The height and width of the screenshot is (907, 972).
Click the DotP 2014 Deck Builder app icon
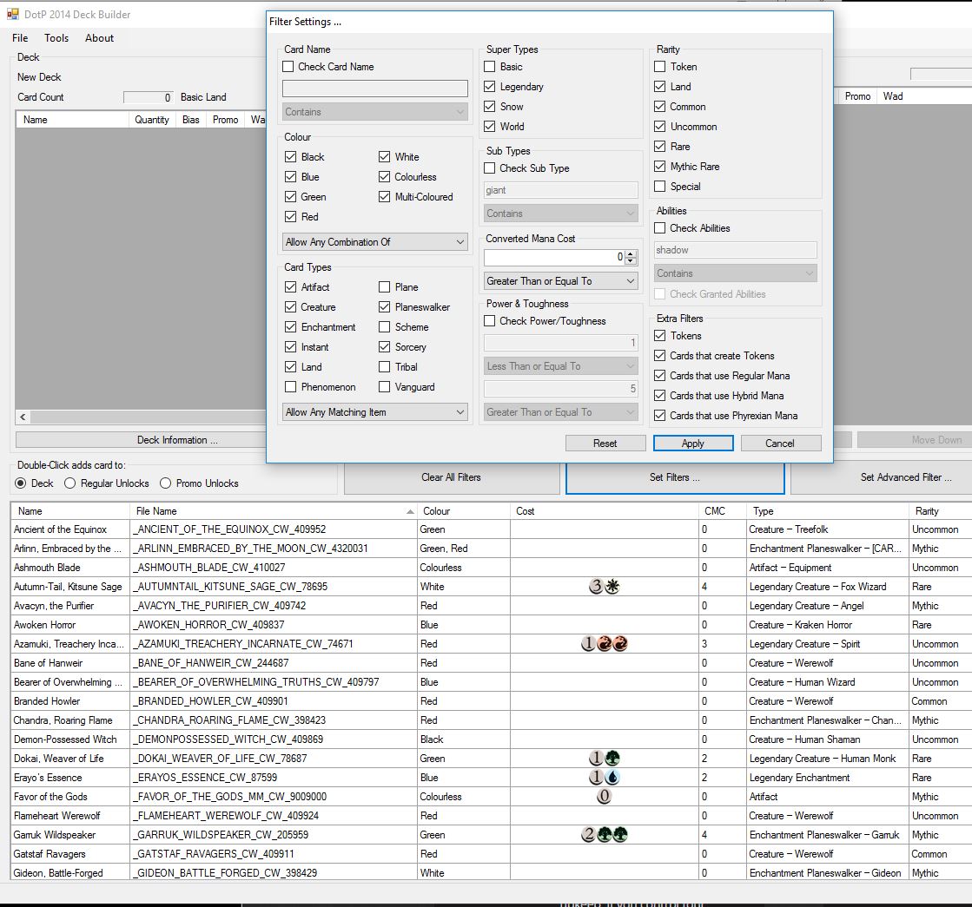tap(12, 14)
